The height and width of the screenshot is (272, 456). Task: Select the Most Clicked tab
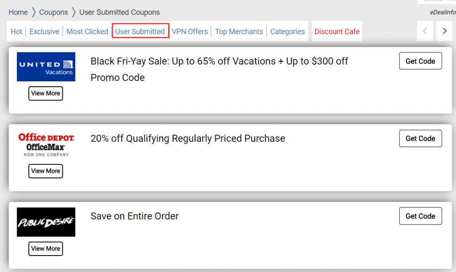87,32
